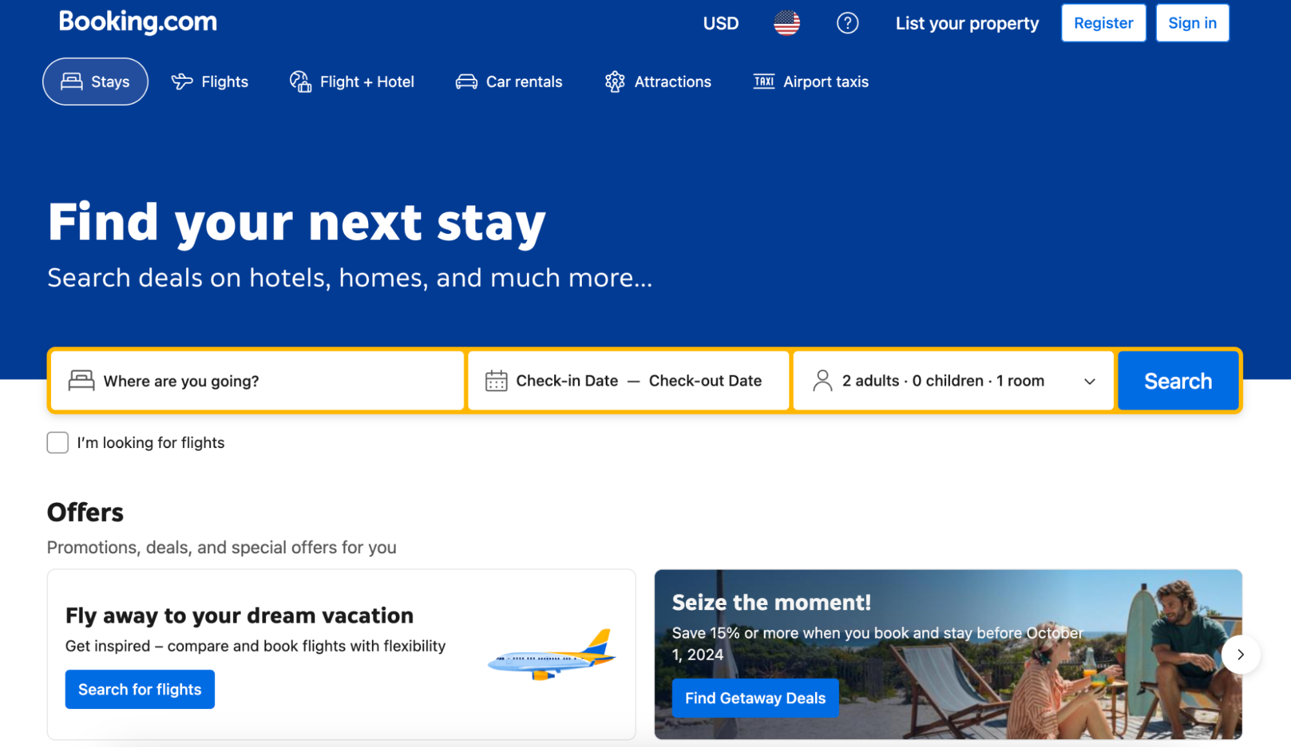This screenshot has height=747, width=1291.
Task: Expand the carousel next arrow
Action: pos(1242,655)
